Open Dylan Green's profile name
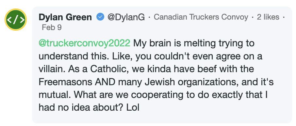The height and width of the screenshot is (126, 296). coord(65,17)
